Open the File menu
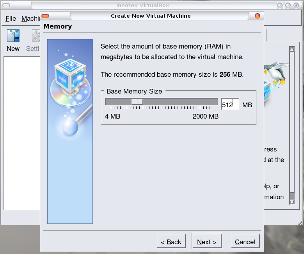Screen dimensions: 304x254 11,18
